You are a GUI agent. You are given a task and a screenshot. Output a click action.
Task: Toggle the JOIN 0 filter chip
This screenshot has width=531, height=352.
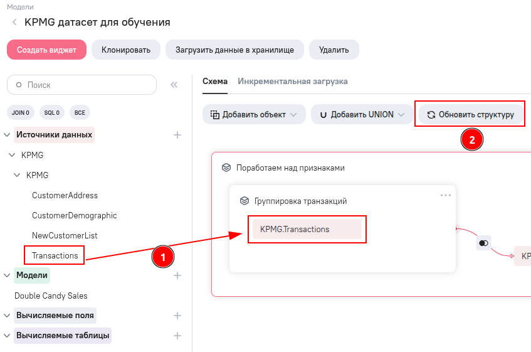click(21, 113)
